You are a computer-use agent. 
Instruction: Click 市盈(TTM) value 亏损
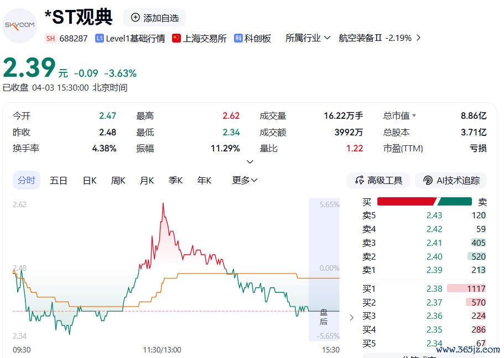click(x=478, y=148)
